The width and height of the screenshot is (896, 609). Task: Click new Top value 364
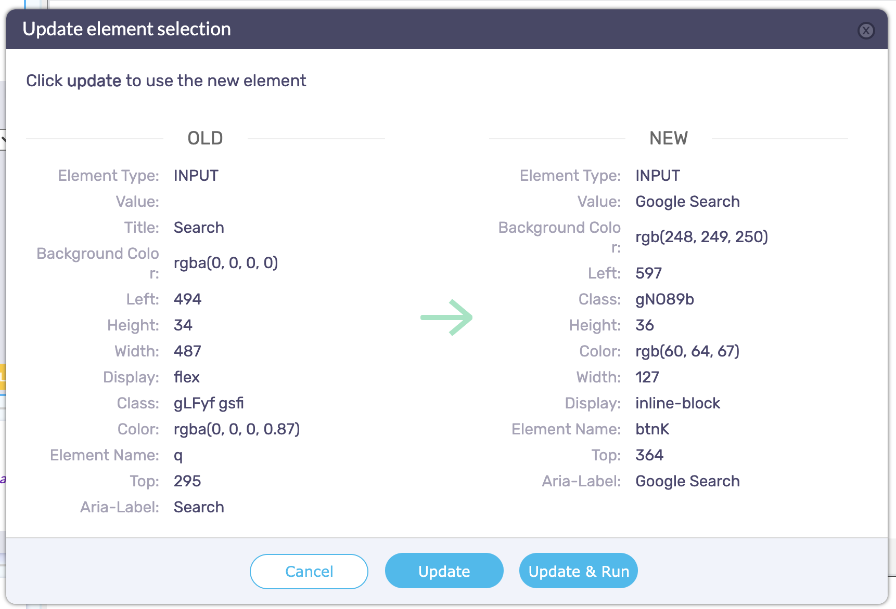coord(649,455)
